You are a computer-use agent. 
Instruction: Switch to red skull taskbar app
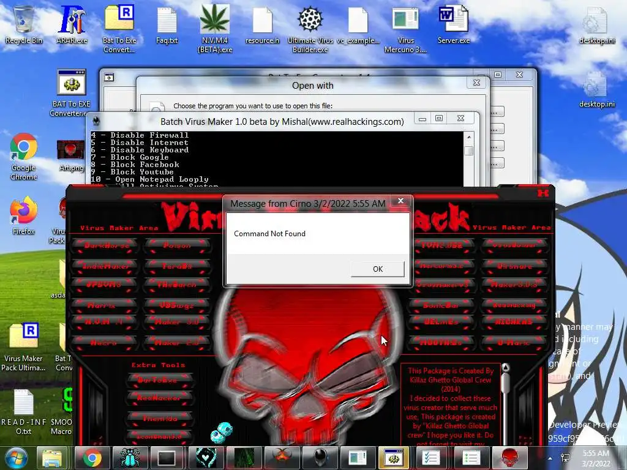[509, 458]
